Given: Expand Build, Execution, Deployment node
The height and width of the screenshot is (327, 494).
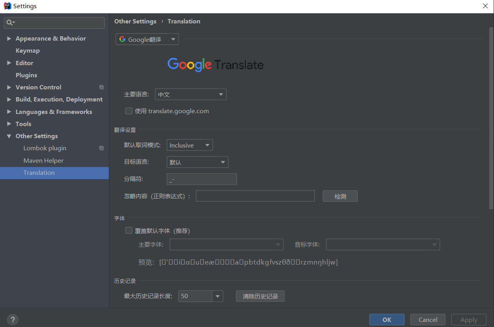Looking at the screenshot, I should pos(9,100).
